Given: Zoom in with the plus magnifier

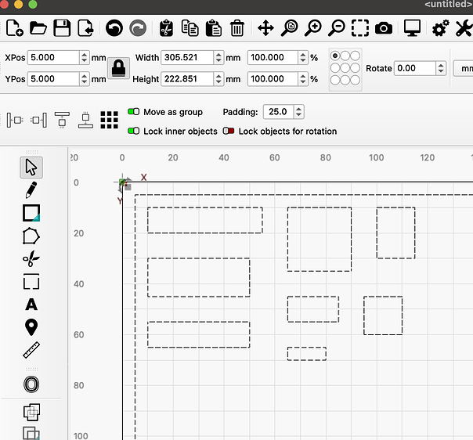Looking at the screenshot, I should 312,28.
